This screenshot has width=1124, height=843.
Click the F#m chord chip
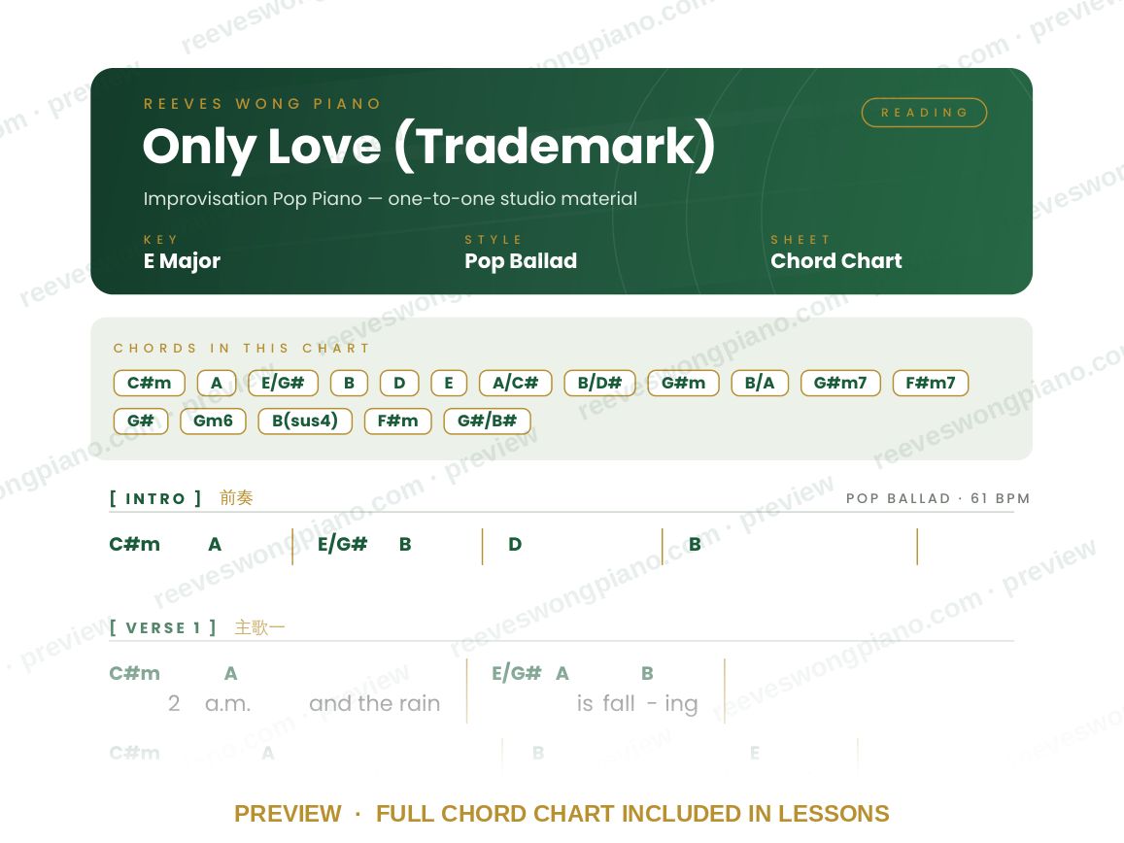[398, 421]
